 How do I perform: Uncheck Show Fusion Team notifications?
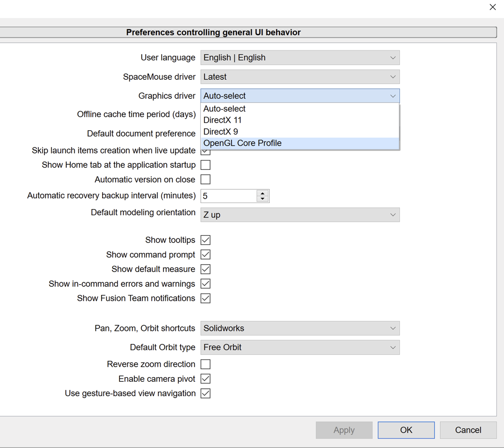point(205,298)
